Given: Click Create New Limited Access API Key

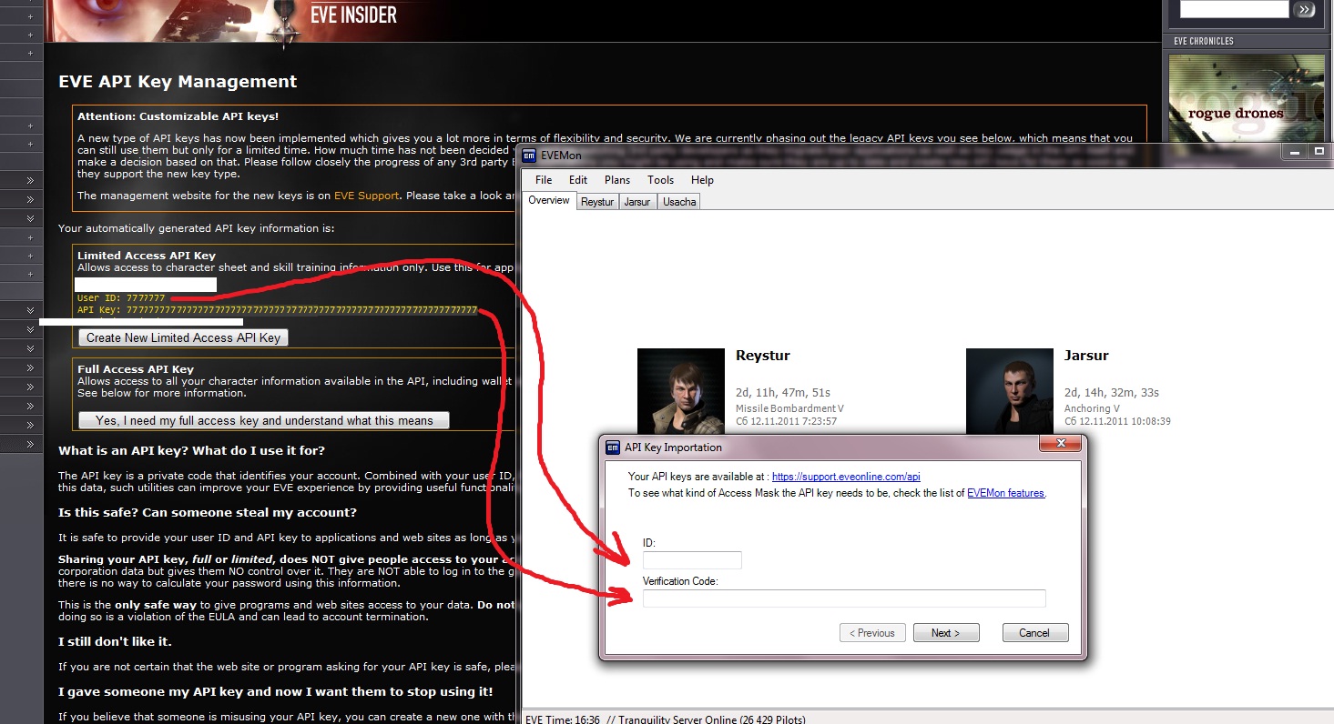Looking at the screenshot, I should click(183, 337).
